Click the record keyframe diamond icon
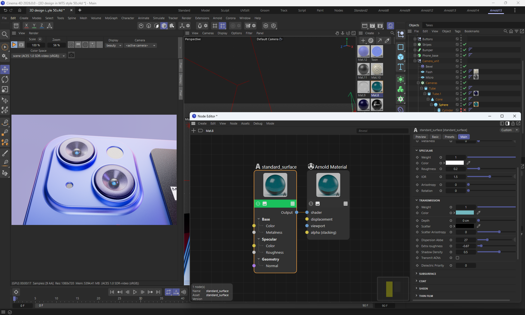 [16, 292]
